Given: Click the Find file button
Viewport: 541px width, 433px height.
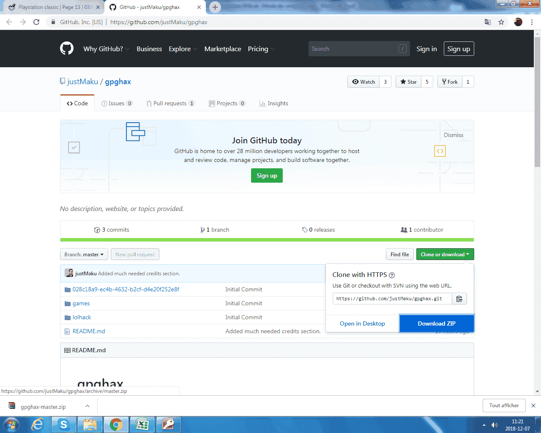Looking at the screenshot, I should pos(399,255).
